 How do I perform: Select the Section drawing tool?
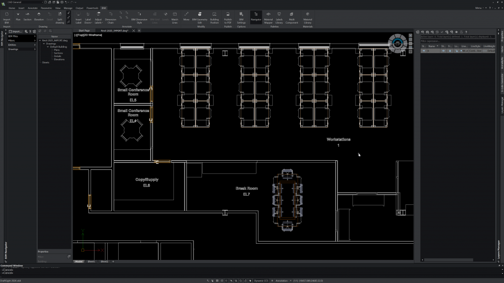[x=28, y=17]
